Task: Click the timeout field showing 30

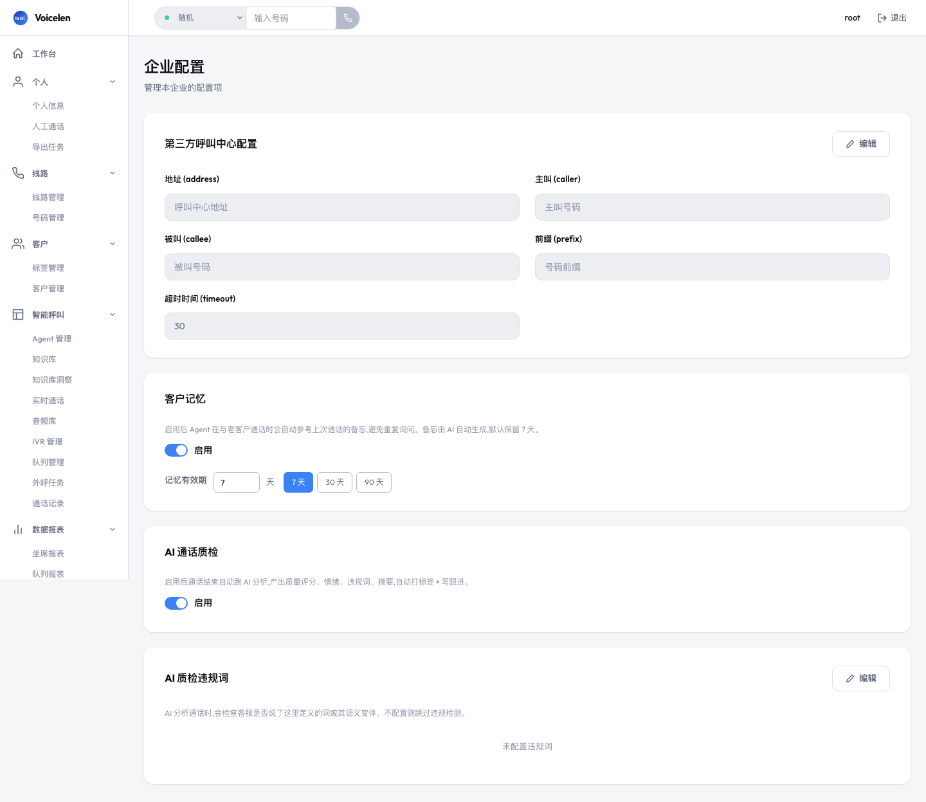Action: (342, 326)
